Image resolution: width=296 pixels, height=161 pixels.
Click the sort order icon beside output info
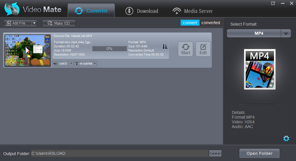coord(165,47)
